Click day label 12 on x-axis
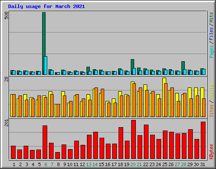The width and height of the screenshot is (216, 169). (x=82, y=164)
